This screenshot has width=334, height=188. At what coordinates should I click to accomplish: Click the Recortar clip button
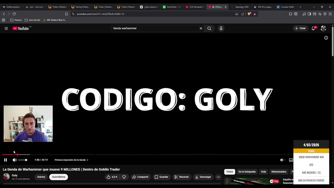(182, 177)
